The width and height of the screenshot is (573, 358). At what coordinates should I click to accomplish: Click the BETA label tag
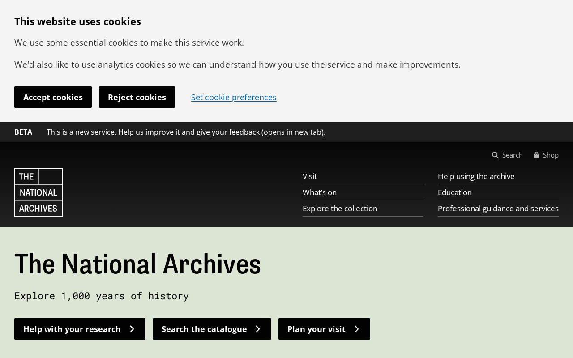[23, 132]
